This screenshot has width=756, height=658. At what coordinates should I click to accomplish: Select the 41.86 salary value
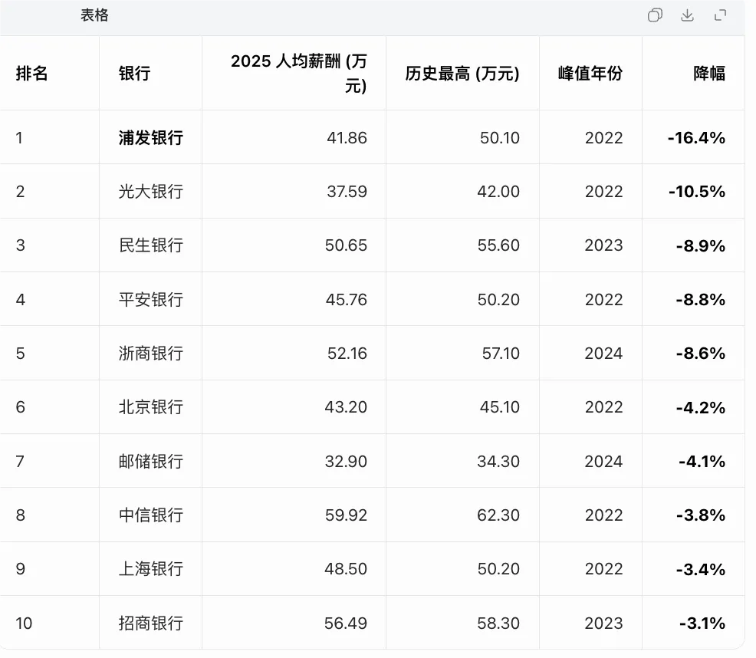pyautogui.click(x=347, y=138)
